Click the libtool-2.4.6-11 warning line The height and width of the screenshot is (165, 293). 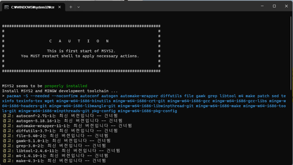tap(61, 151)
